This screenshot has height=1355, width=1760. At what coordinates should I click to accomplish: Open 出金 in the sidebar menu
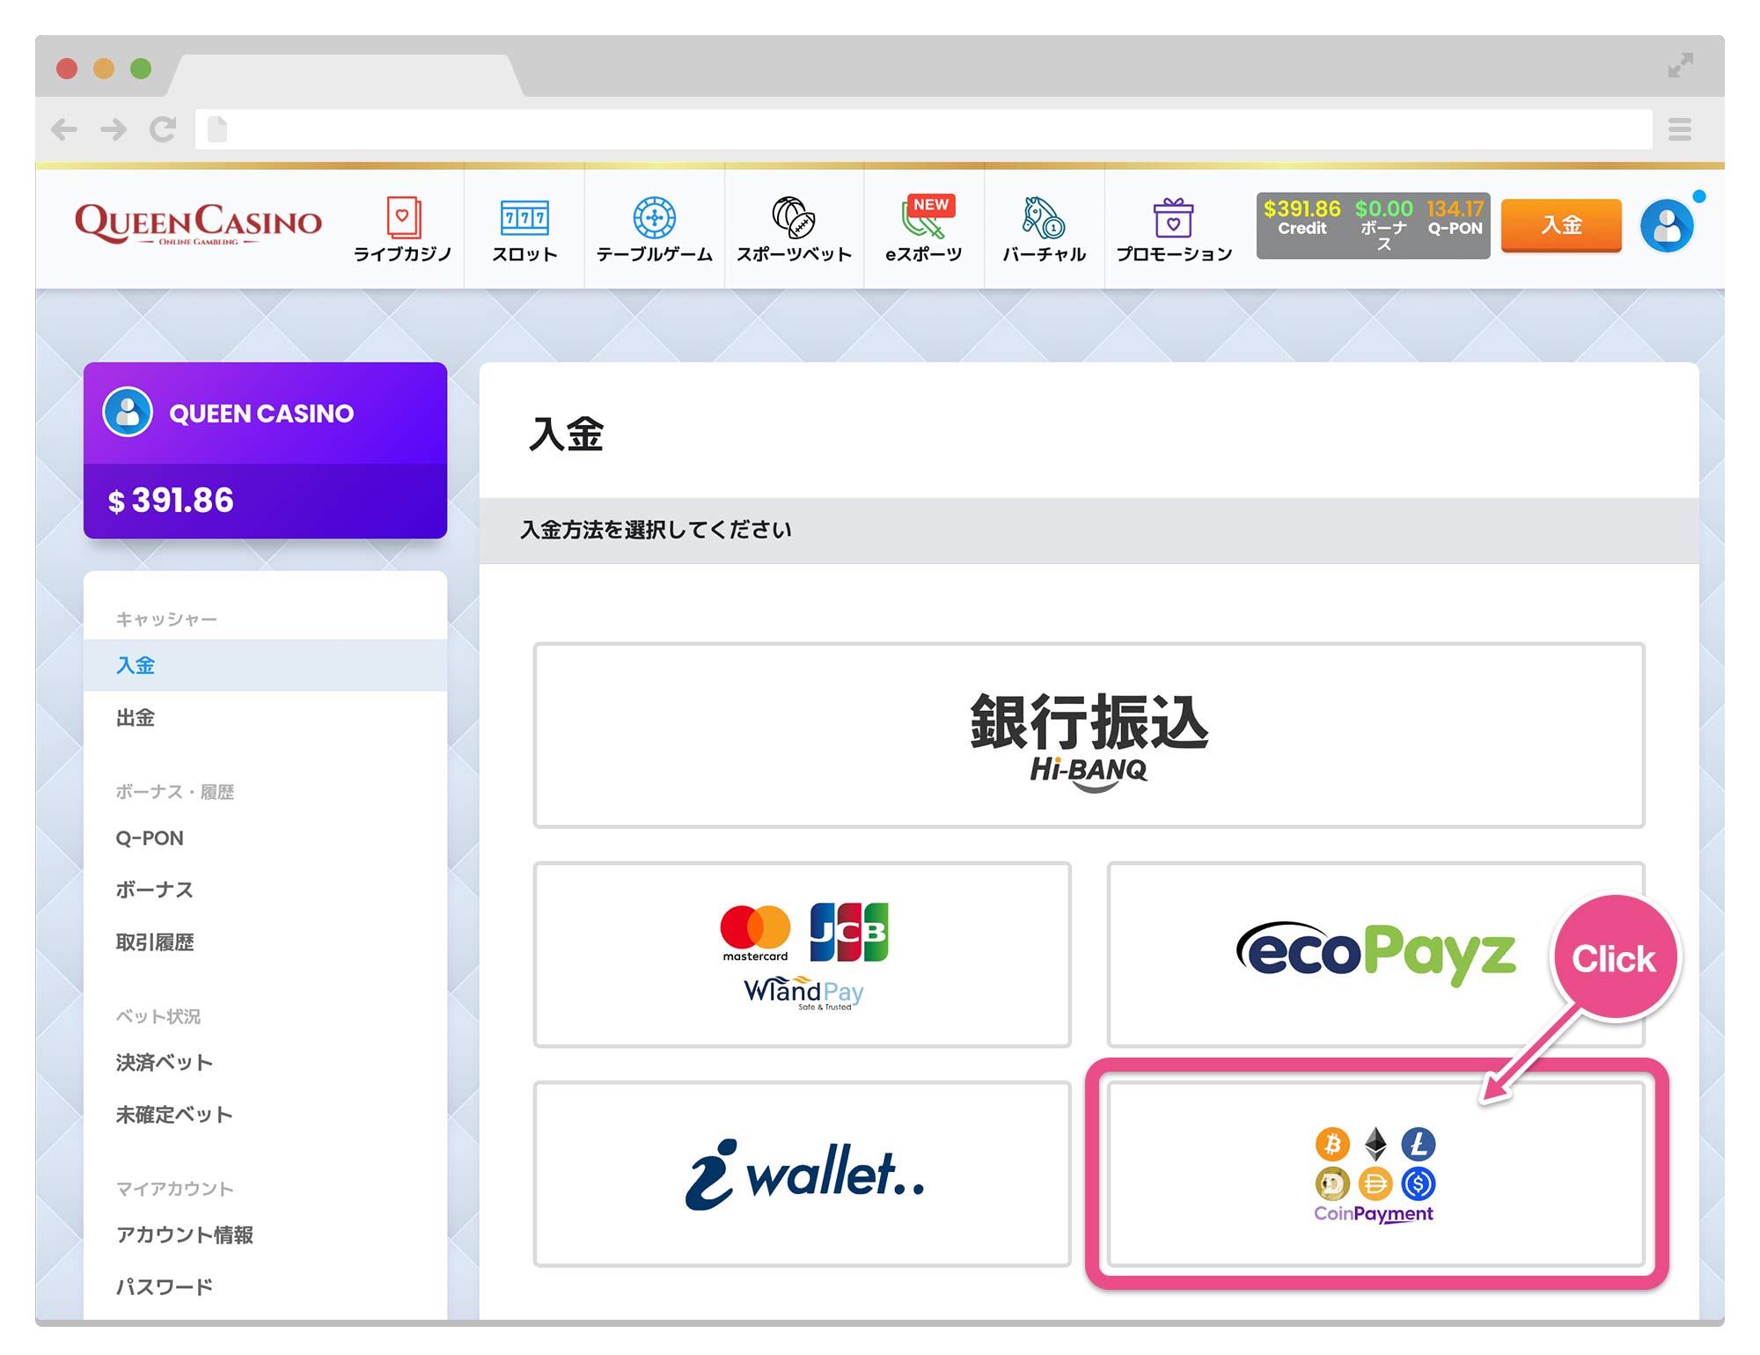click(265, 718)
